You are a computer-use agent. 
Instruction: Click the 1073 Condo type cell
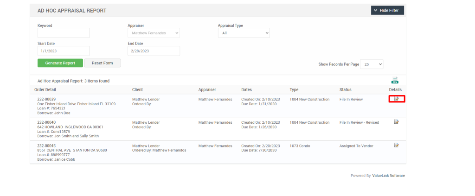(300, 146)
